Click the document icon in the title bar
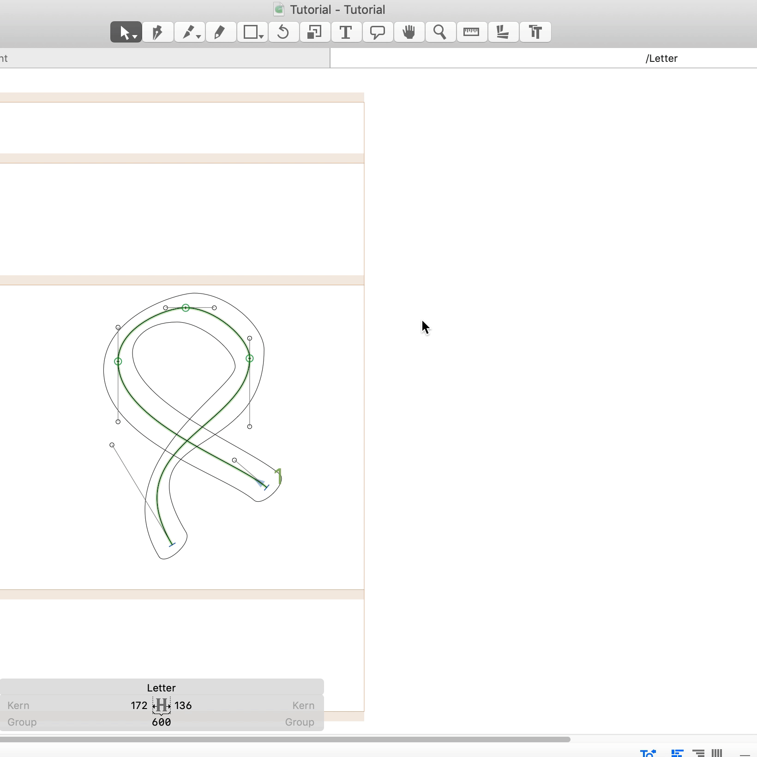 tap(278, 9)
